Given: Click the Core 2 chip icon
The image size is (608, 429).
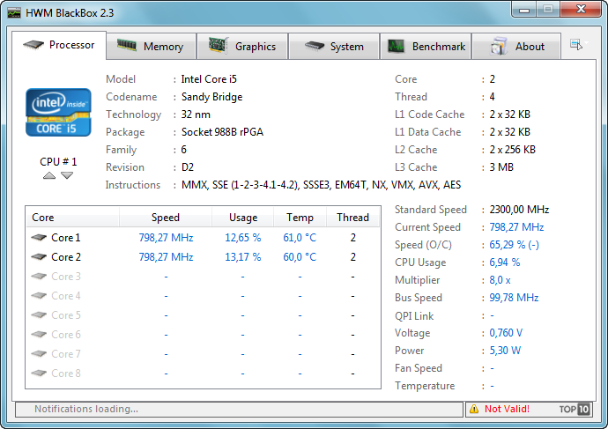Looking at the screenshot, I should click(x=39, y=257).
